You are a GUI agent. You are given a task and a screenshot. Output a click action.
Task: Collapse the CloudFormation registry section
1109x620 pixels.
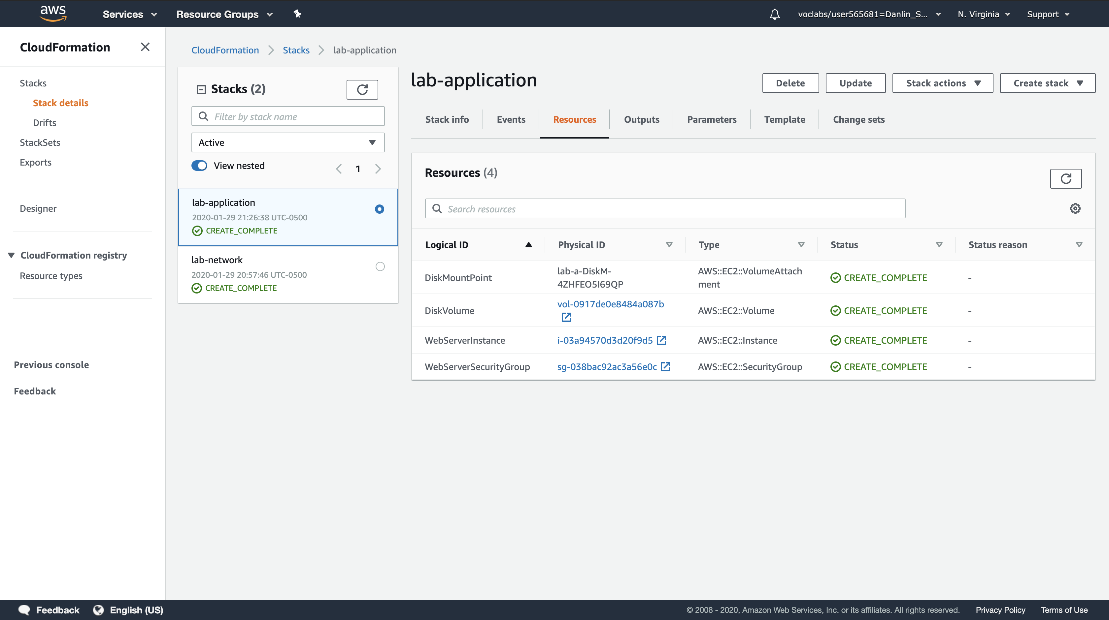click(12, 255)
